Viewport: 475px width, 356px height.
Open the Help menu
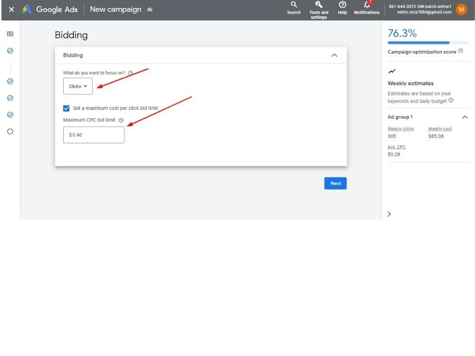pyautogui.click(x=342, y=8)
